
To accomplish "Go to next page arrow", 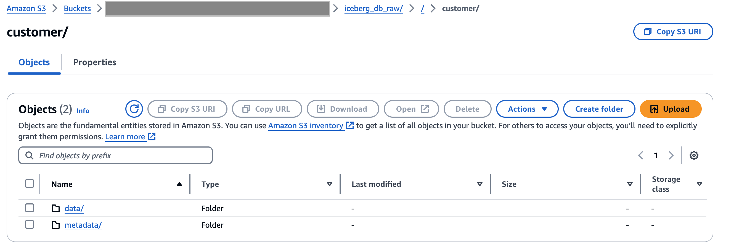I will pos(671,155).
